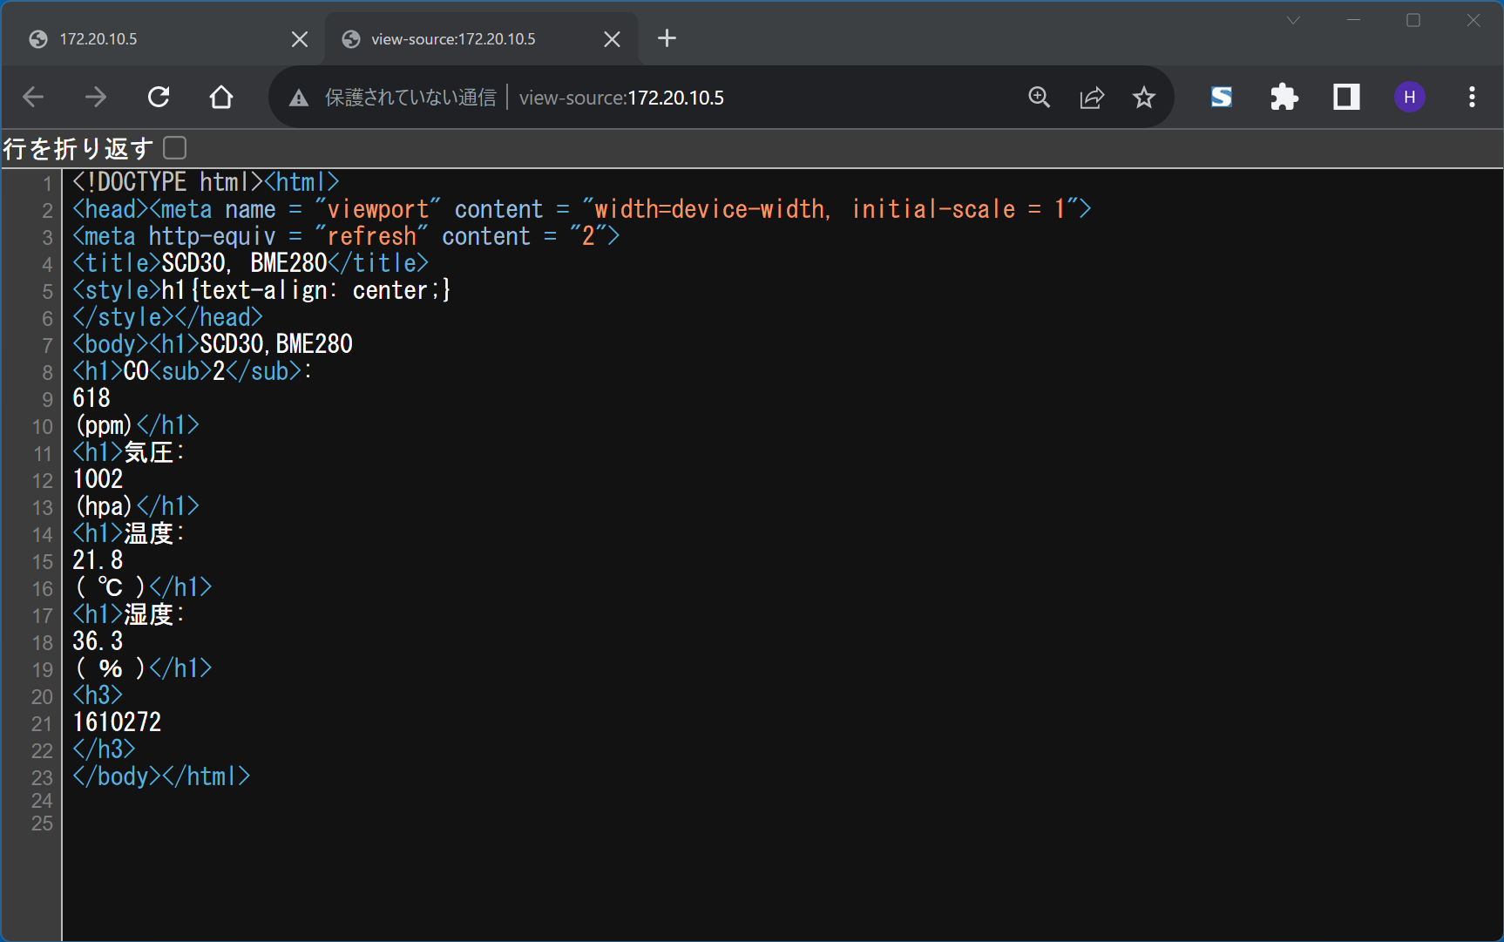1504x942 pixels.
Task: Click the forward navigation arrow
Action: coord(96,97)
